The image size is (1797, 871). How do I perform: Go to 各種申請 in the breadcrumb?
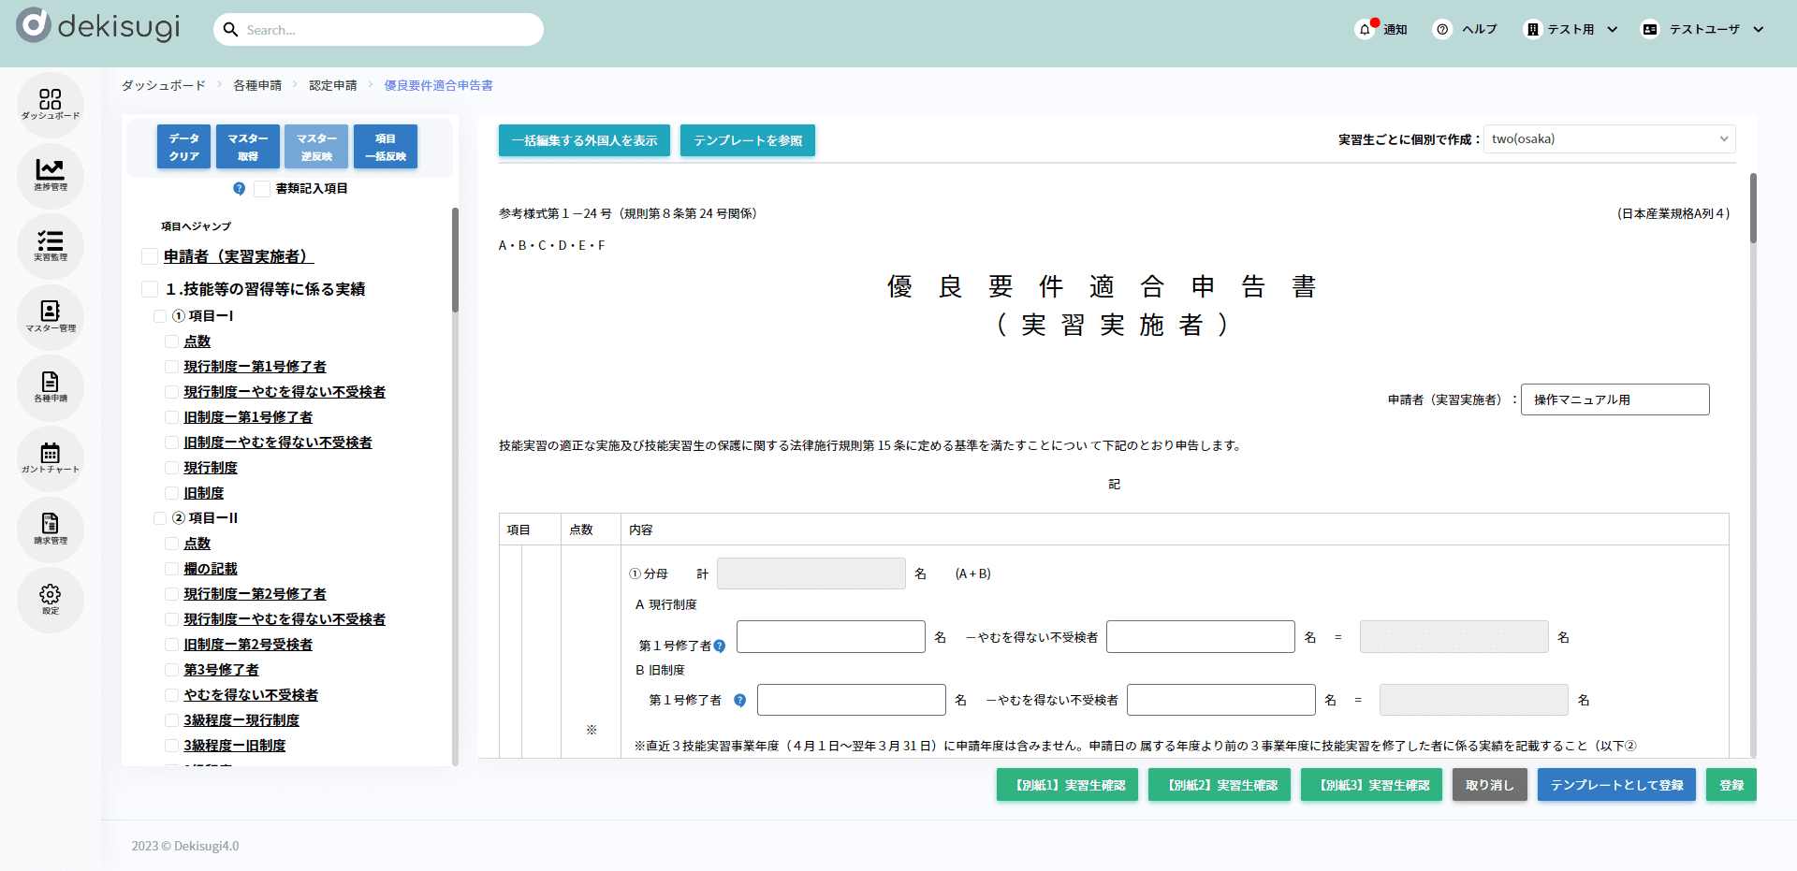coord(257,85)
